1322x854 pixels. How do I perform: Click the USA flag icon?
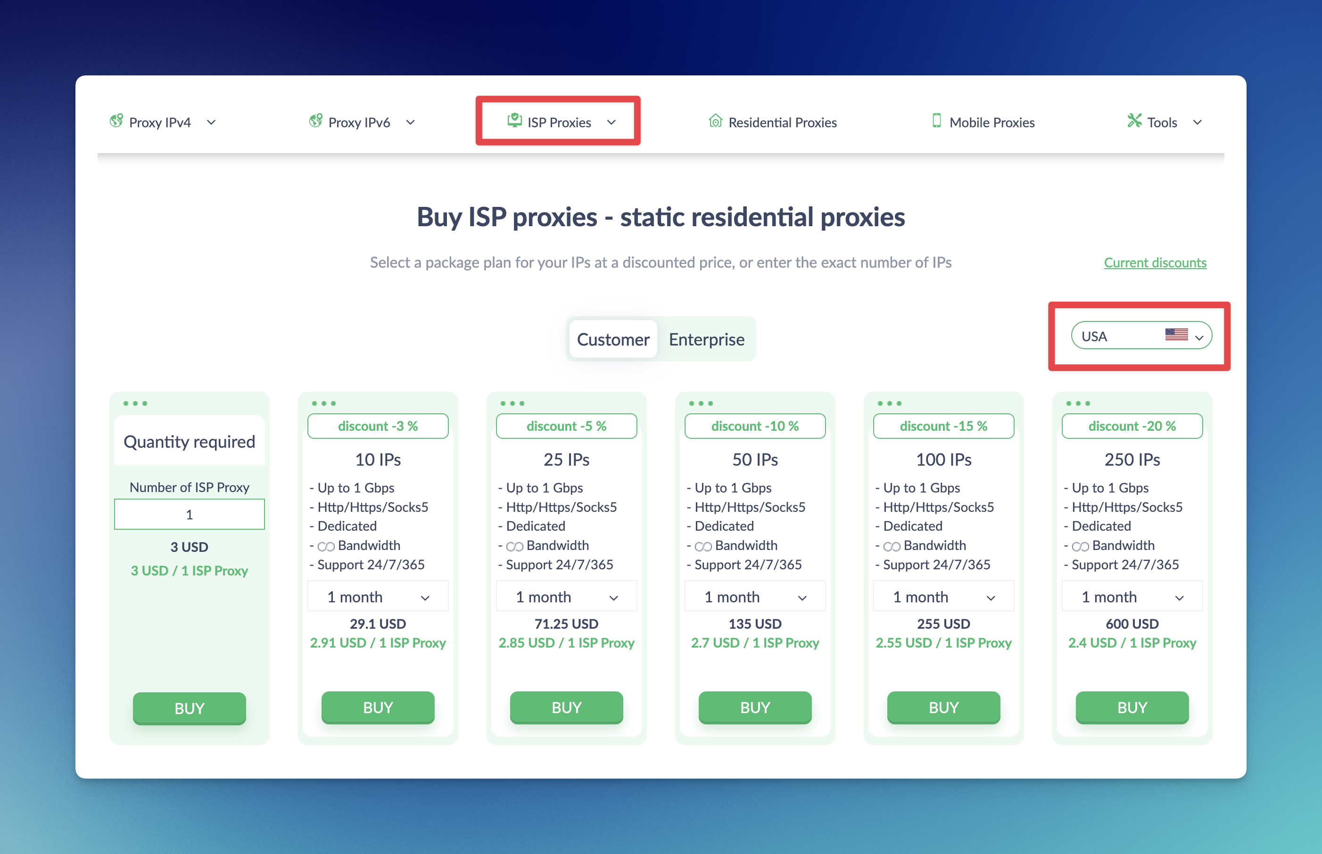tap(1176, 335)
